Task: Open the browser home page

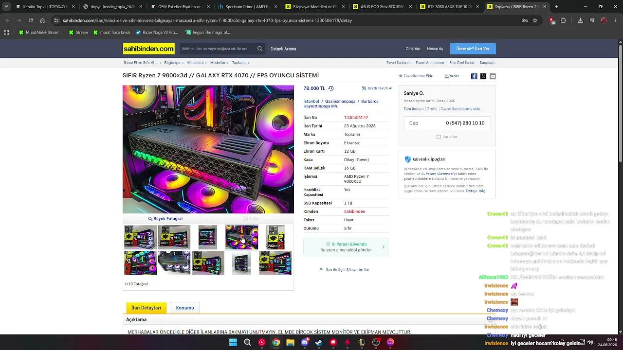Action: [x=42, y=20]
